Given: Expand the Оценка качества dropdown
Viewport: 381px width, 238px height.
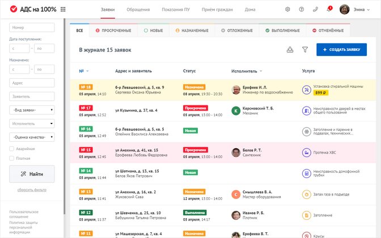Looking at the screenshot, I should 32,137.
